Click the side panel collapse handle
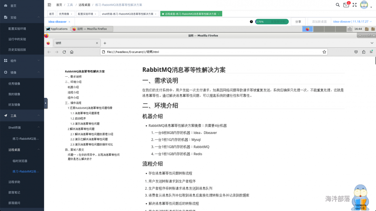Screen dimensions: 376x211 (x=46, y=103)
